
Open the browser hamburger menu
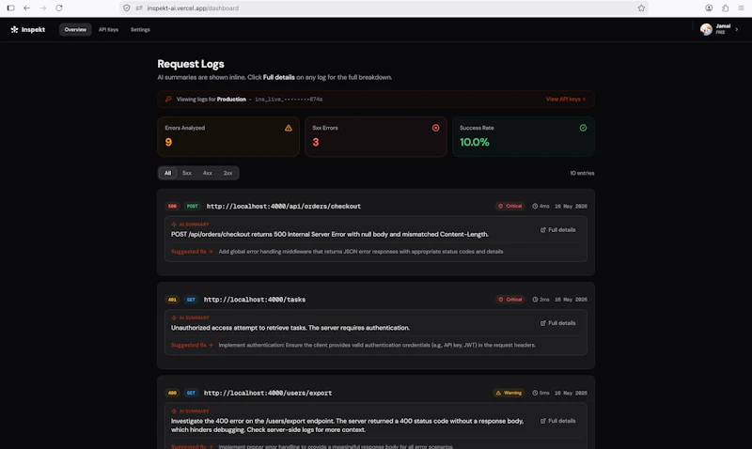[x=741, y=8]
